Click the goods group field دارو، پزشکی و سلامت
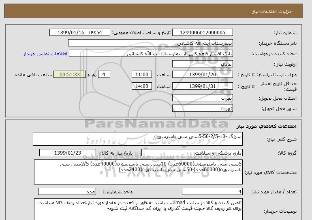This screenshot has width=312, height=220. pyautogui.click(x=192, y=153)
